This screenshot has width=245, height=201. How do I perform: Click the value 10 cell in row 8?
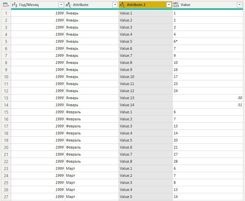click(x=208, y=63)
